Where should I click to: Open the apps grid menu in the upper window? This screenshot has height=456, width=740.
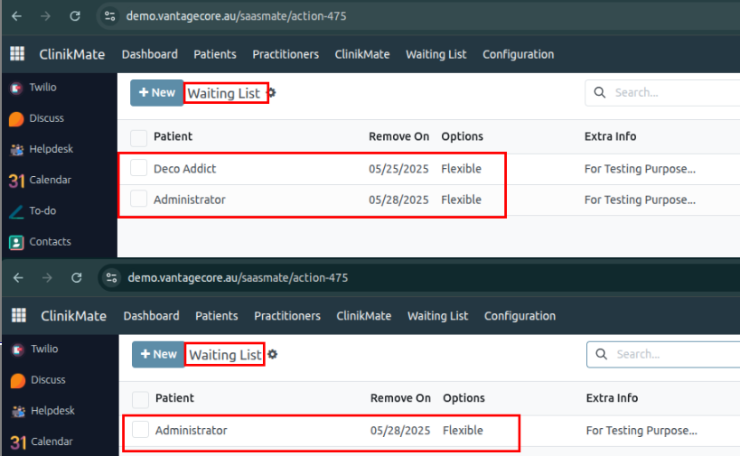point(17,54)
